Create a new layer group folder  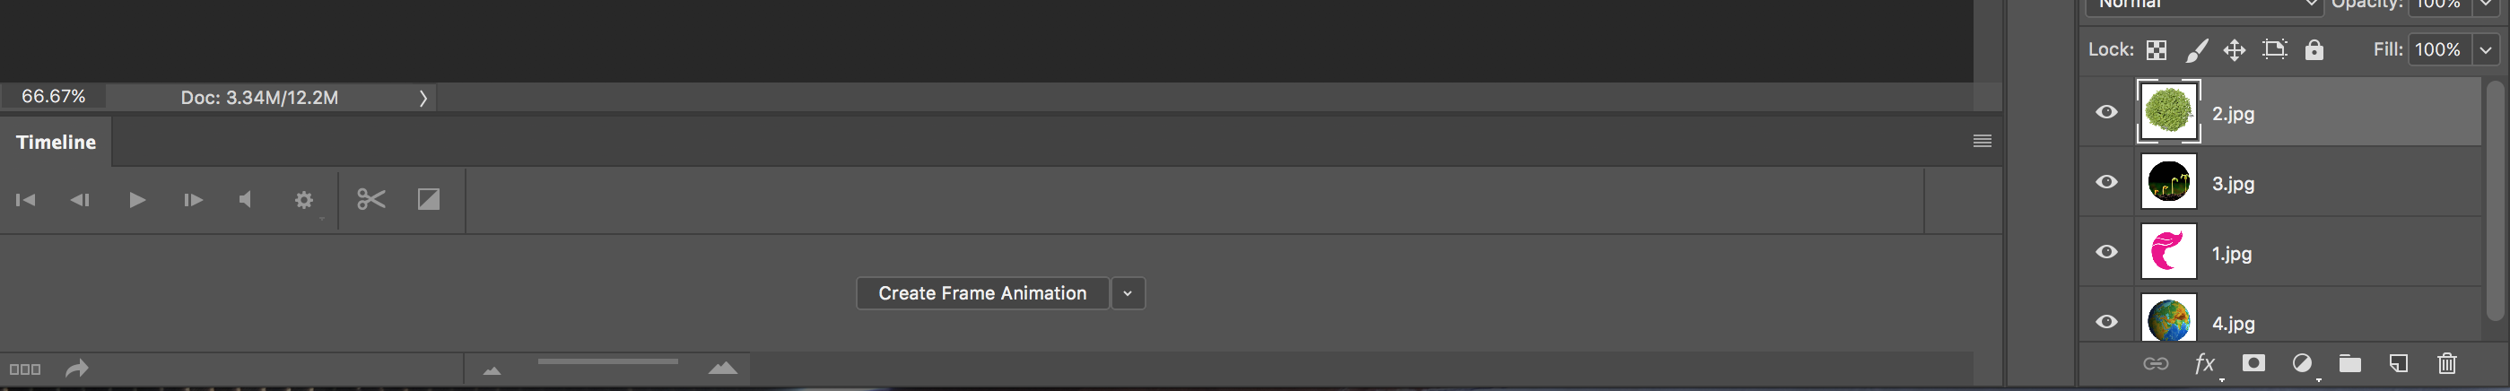[x=2350, y=364]
